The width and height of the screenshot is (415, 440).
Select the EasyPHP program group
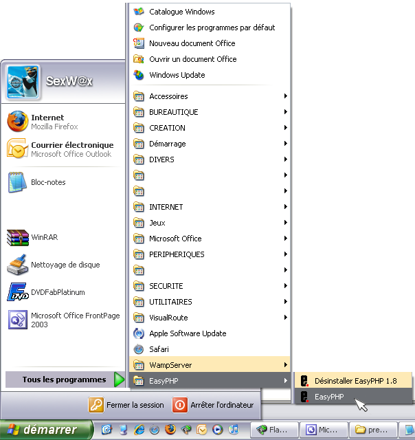pyautogui.click(x=210, y=381)
